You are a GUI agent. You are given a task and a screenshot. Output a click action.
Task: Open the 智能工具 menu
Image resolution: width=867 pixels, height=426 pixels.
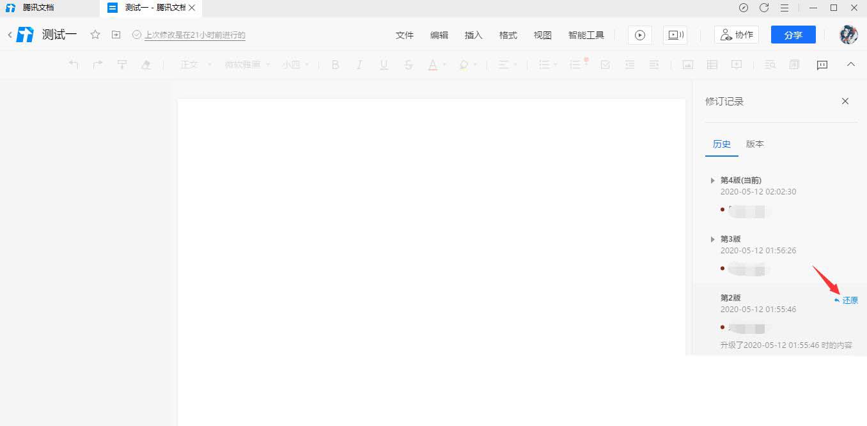(586, 35)
